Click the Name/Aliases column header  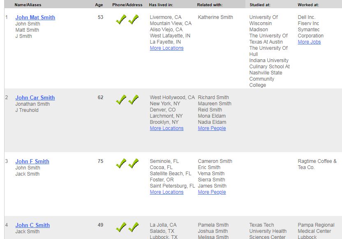coord(28,5)
